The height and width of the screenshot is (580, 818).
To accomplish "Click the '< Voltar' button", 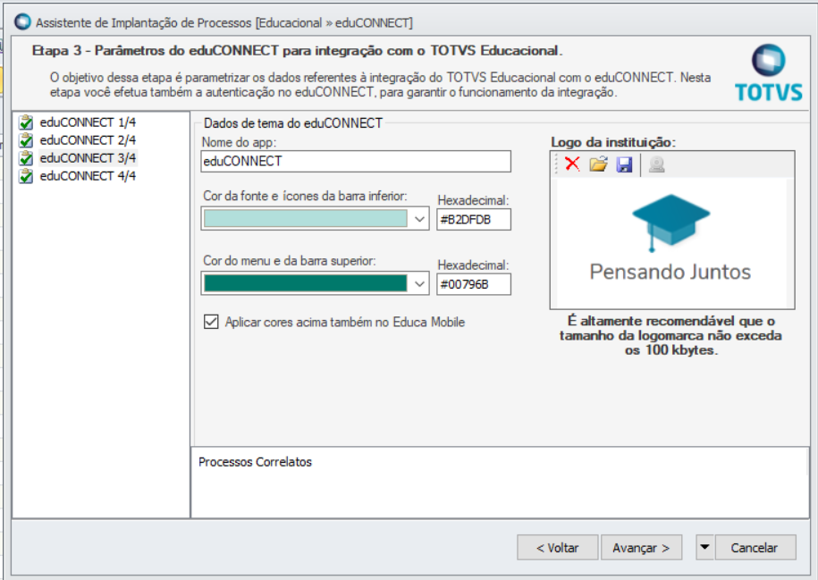I will (557, 548).
